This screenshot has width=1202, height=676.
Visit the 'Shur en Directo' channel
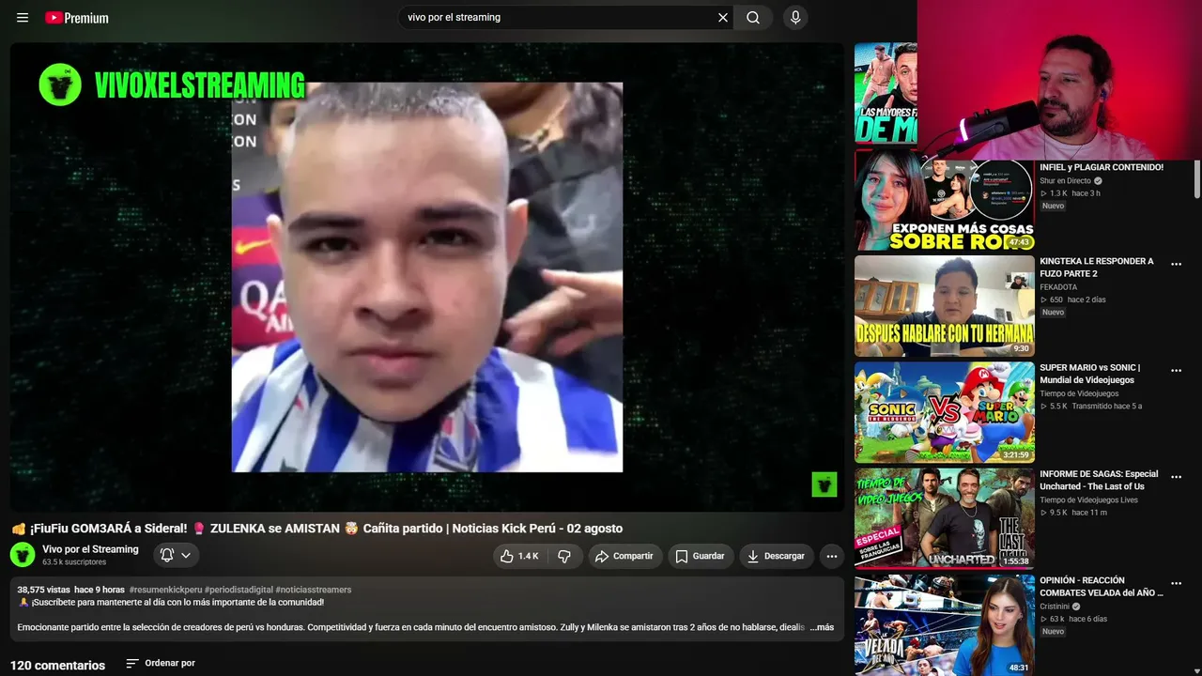[x=1065, y=180]
